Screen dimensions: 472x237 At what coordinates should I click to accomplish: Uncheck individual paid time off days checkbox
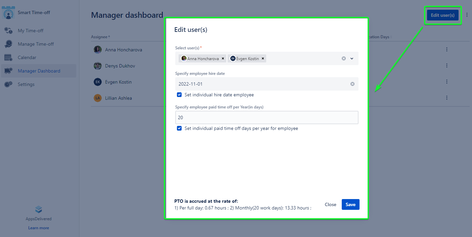tap(179, 128)
